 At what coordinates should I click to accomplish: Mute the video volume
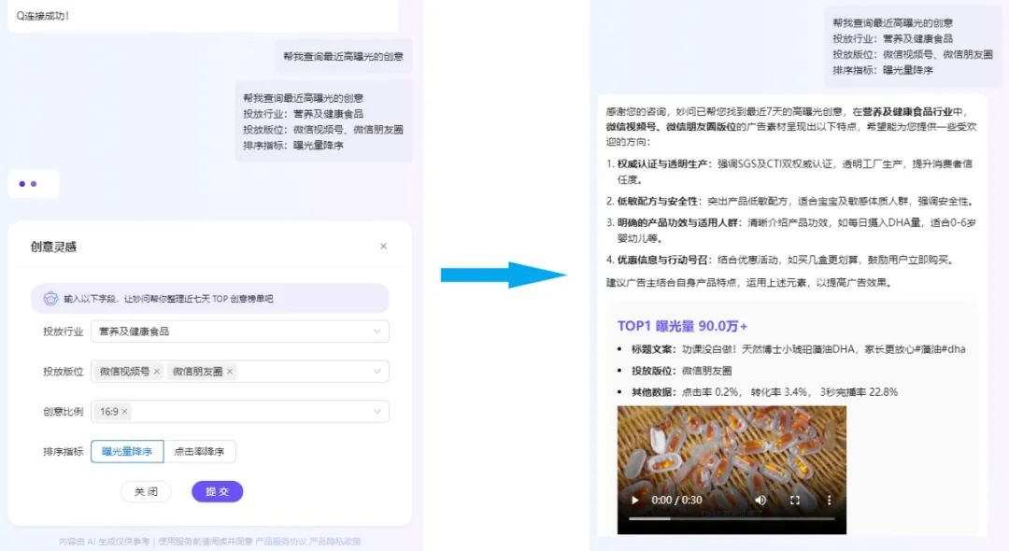coord(760,501)
